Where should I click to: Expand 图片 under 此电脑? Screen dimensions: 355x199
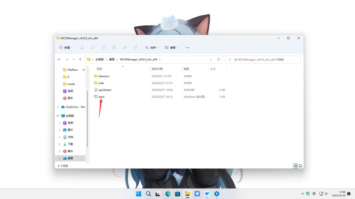pos(60,130)
